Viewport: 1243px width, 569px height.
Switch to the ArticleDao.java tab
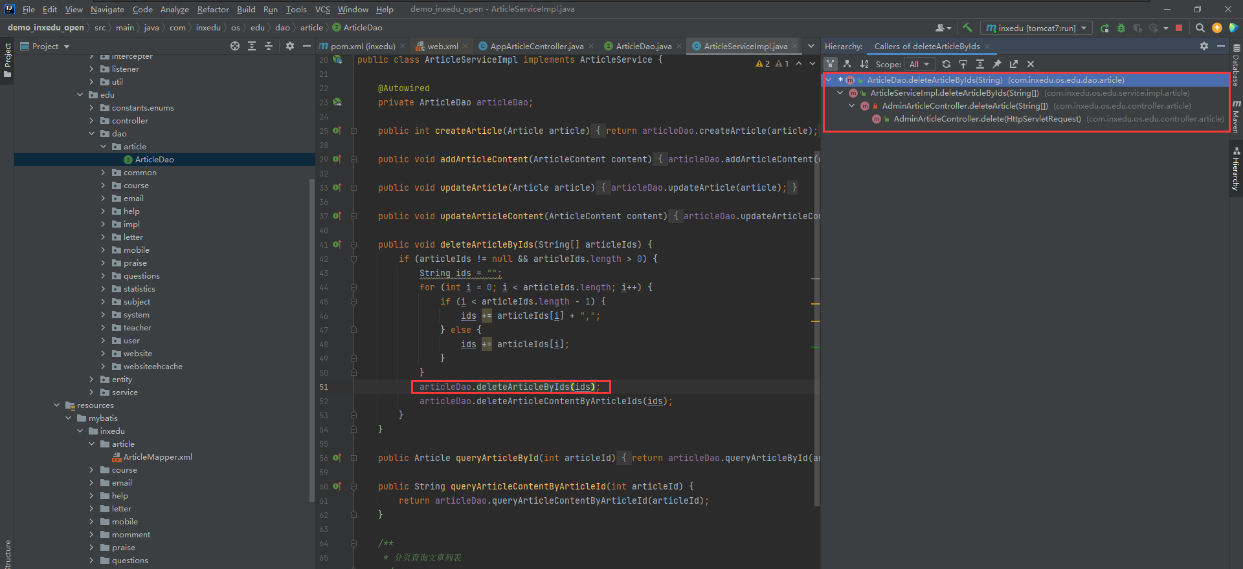tap(644, 46)
